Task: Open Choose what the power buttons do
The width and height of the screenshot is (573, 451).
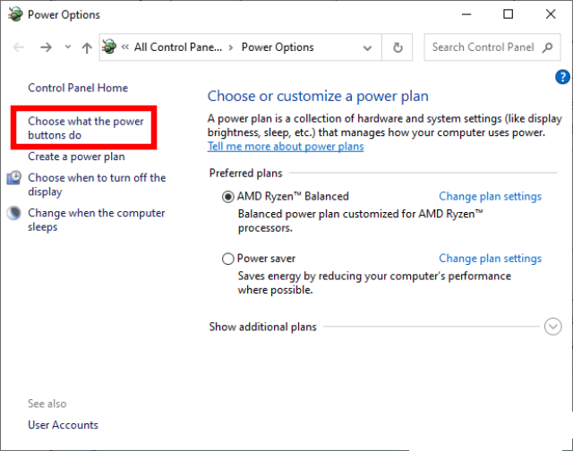Action: (86, 128)
